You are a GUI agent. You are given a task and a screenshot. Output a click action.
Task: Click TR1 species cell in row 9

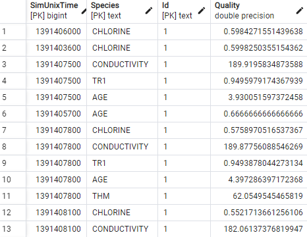pos(123,163)
